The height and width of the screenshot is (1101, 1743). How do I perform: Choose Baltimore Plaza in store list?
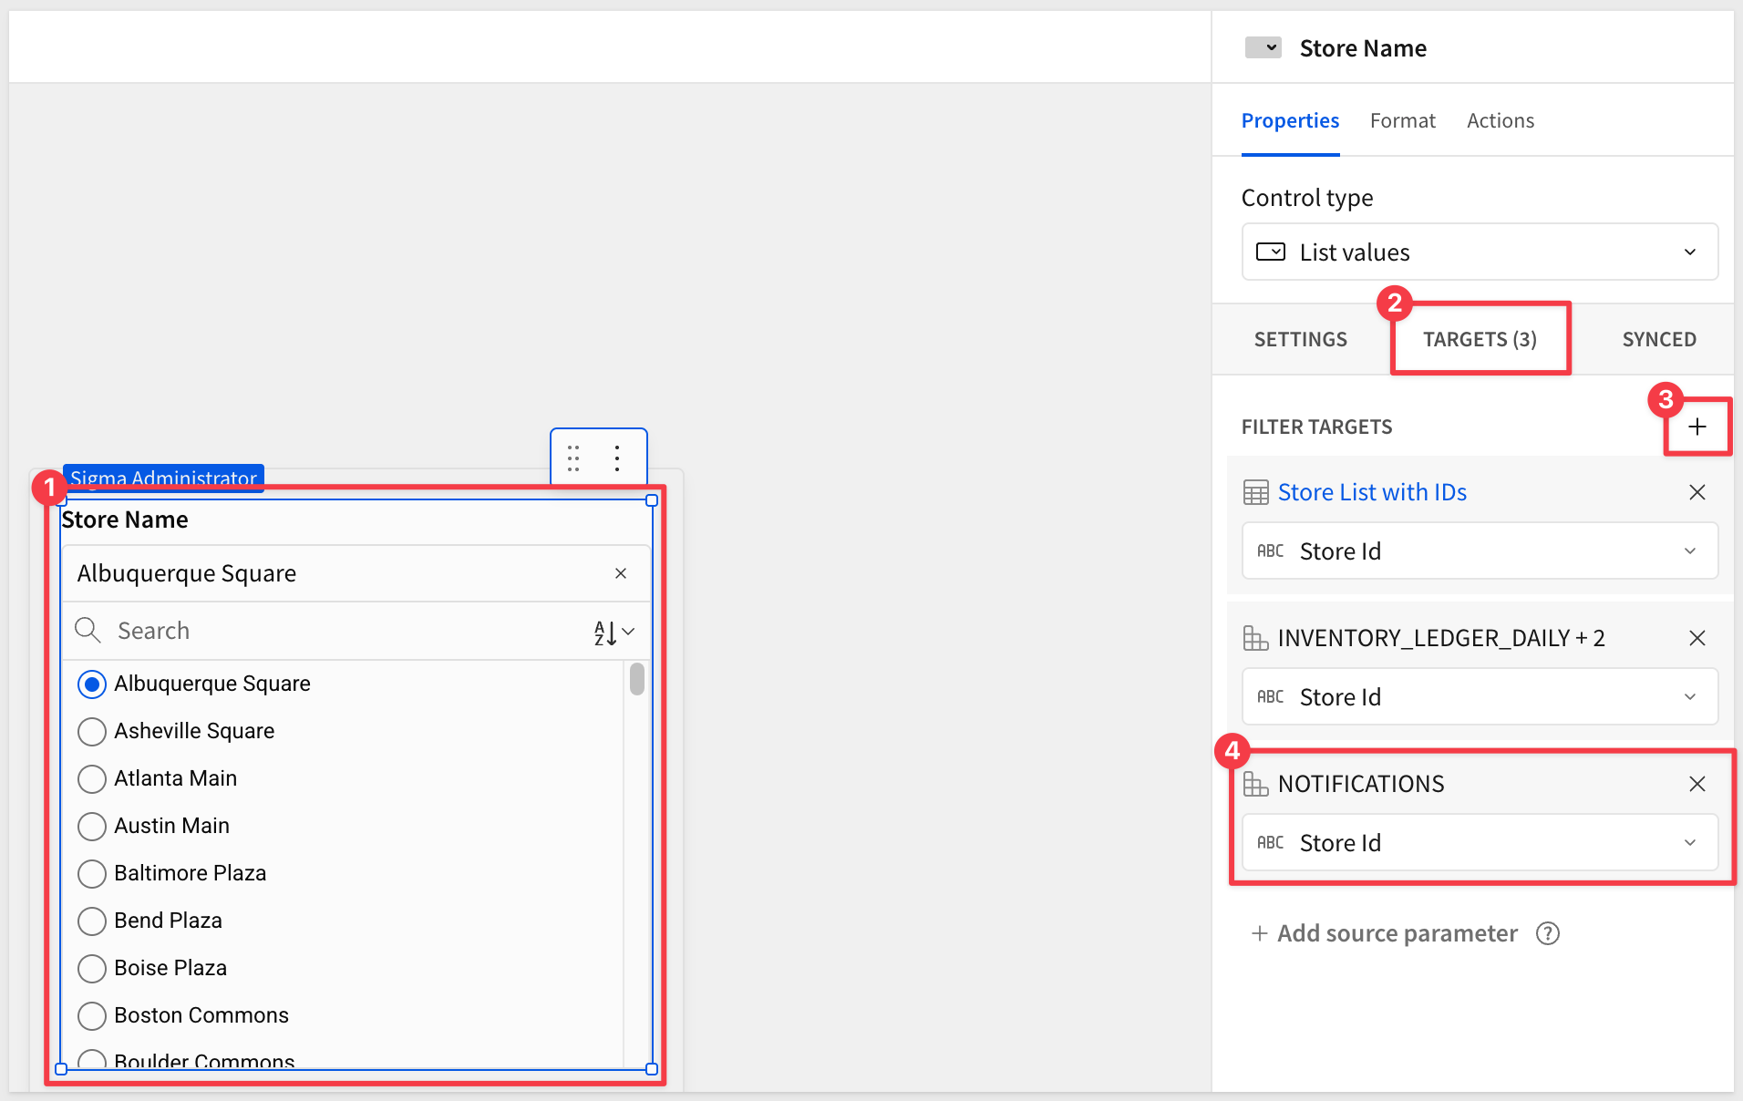92,873
